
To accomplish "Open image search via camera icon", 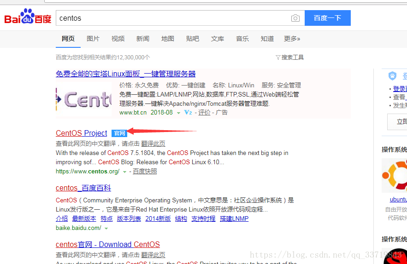I will point(295,18).
